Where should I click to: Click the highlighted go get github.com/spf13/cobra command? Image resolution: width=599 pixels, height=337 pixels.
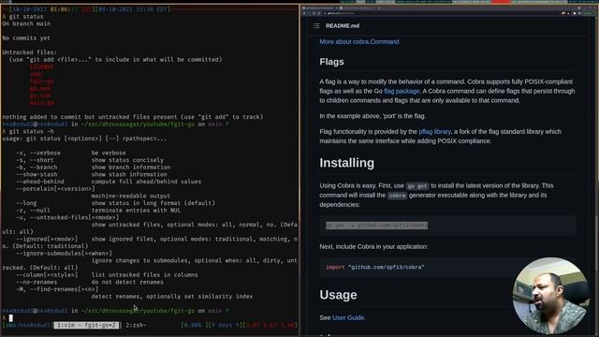click(x=376, y=226)
